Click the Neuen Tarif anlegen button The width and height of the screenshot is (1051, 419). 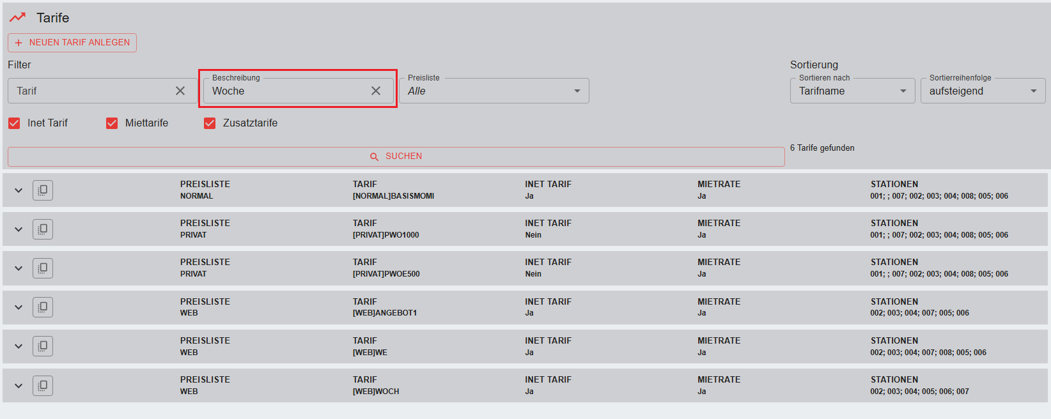coord(72,43)
